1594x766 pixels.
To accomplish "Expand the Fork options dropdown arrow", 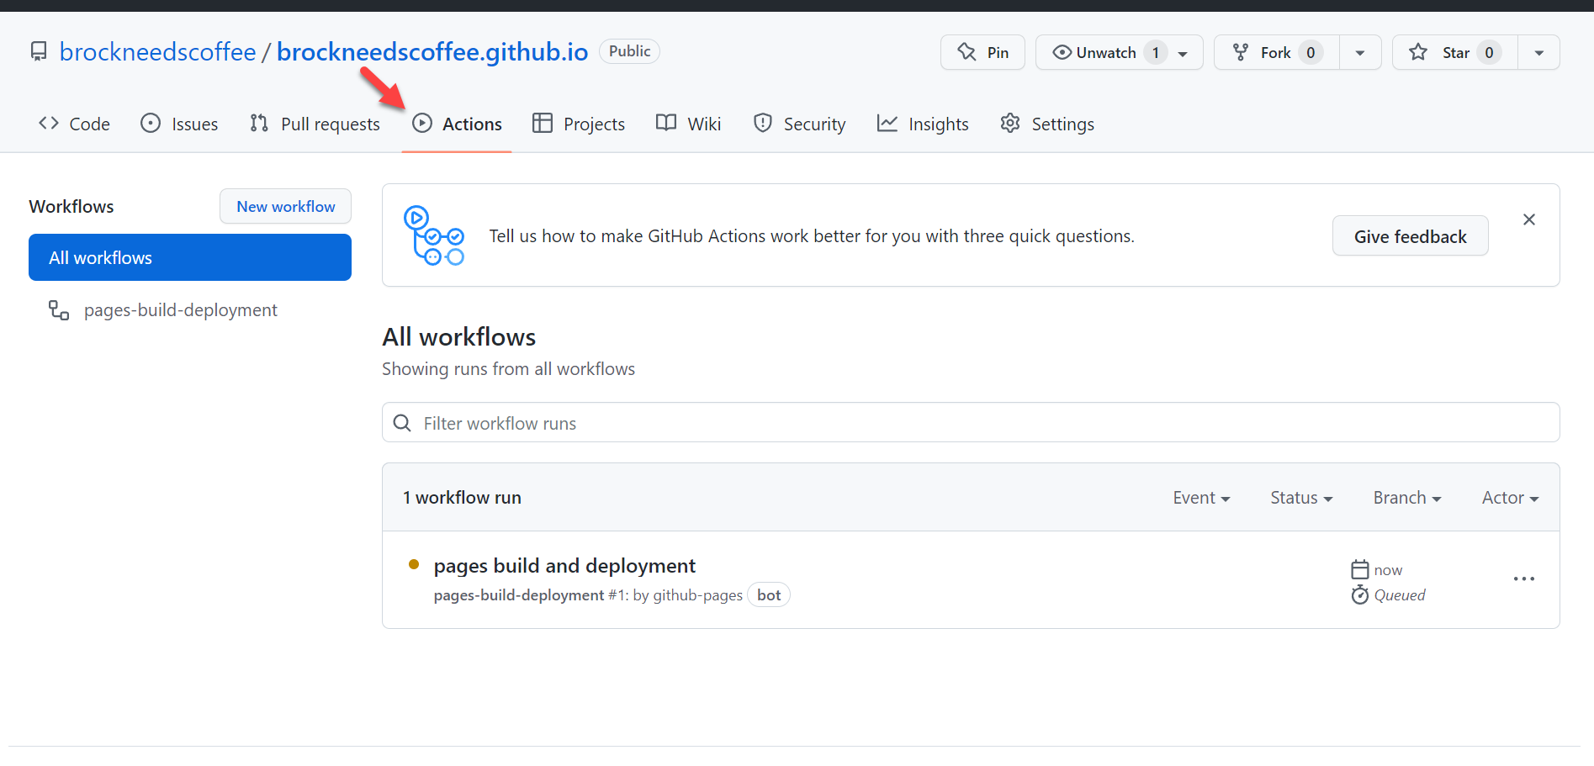I will point(1360,52).
